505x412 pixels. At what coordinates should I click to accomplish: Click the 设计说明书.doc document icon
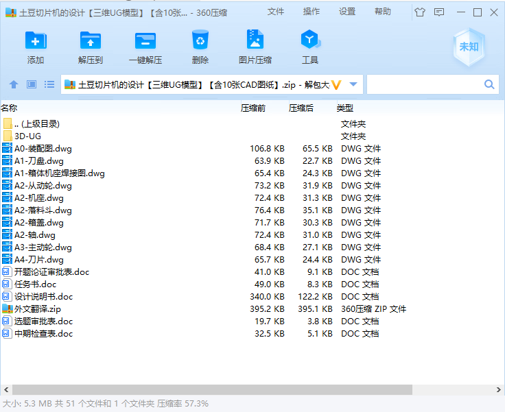click(x=6, y=296)
